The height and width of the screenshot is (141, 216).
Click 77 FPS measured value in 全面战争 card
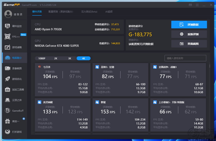[166, 76]
